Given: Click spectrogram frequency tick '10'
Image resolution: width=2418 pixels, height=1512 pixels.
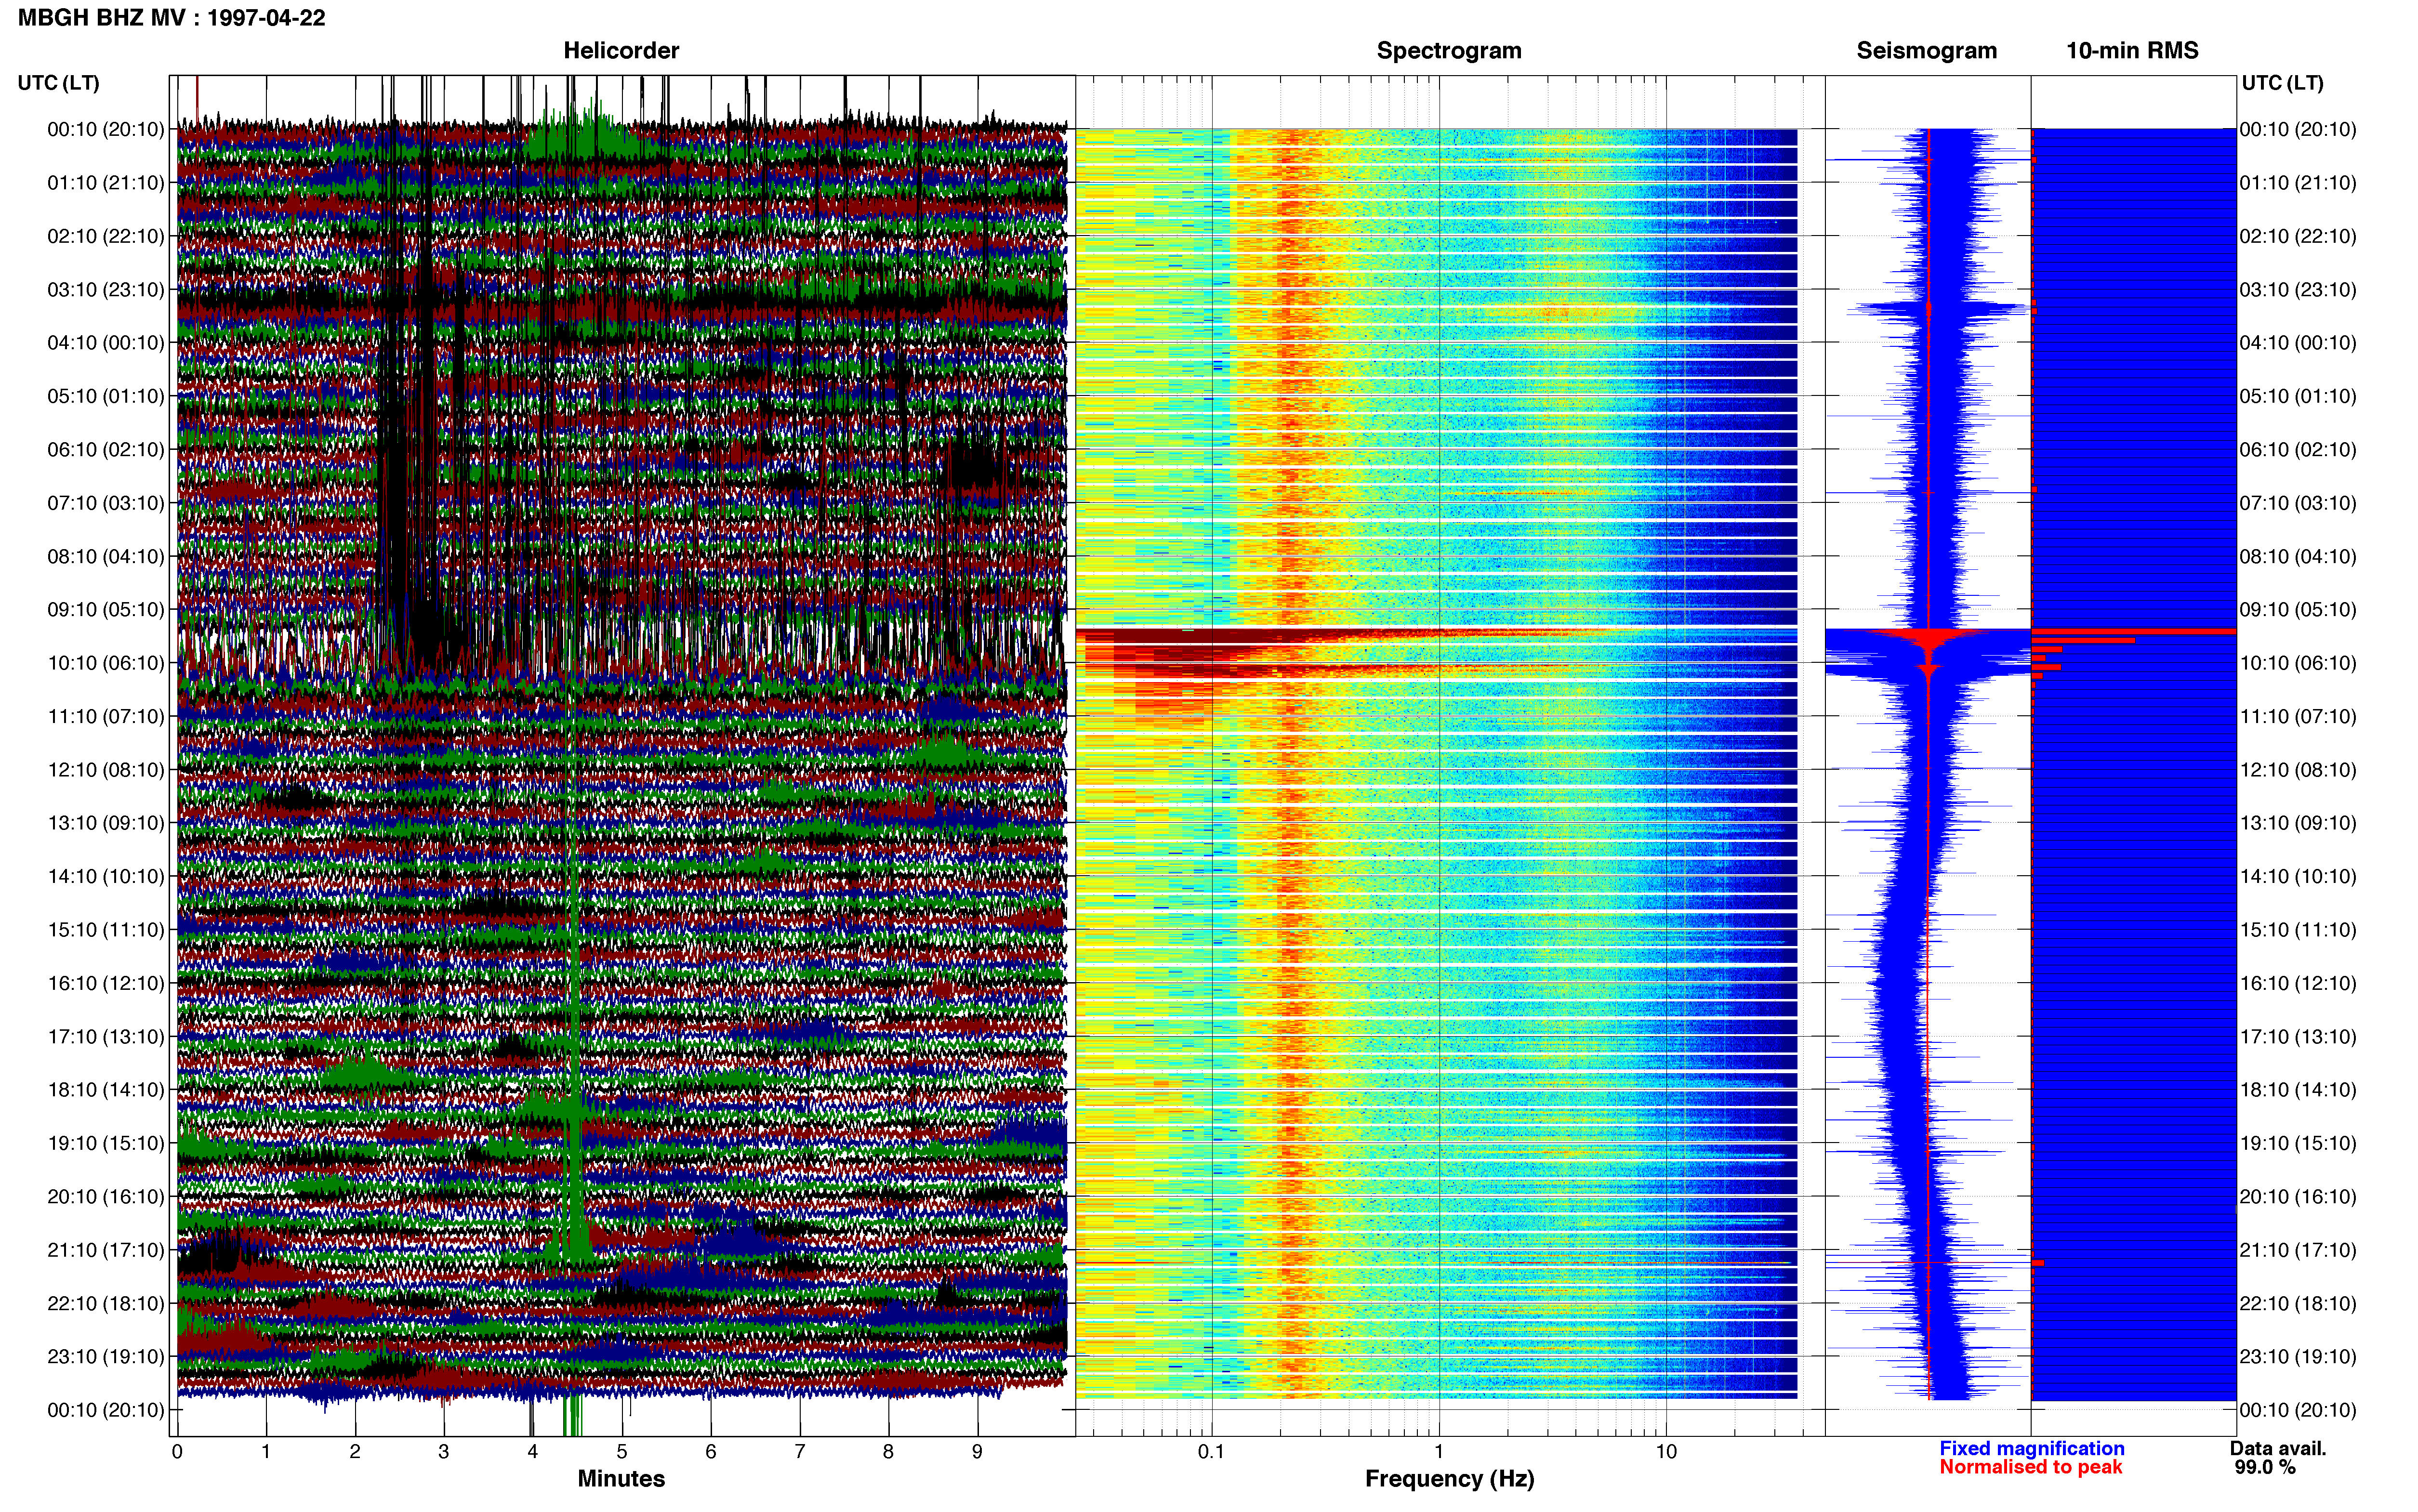Looking at the screenshot, I should pyautogui.click(x=1666, y=1452).
